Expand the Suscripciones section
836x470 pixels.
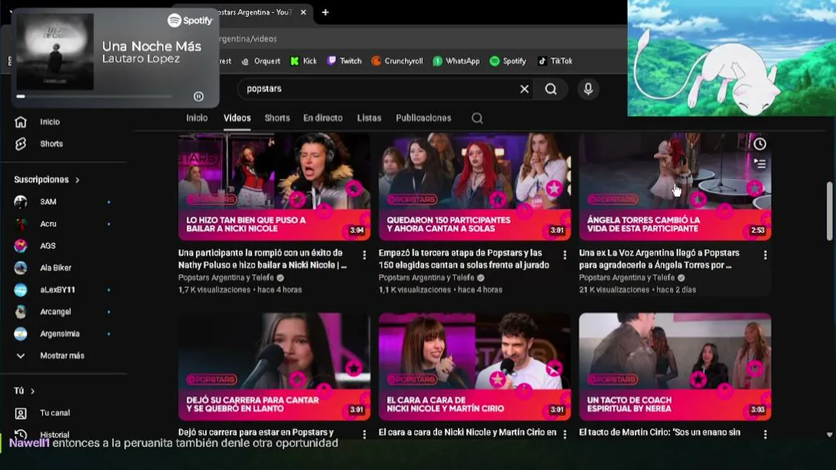[x=47, y=180]
